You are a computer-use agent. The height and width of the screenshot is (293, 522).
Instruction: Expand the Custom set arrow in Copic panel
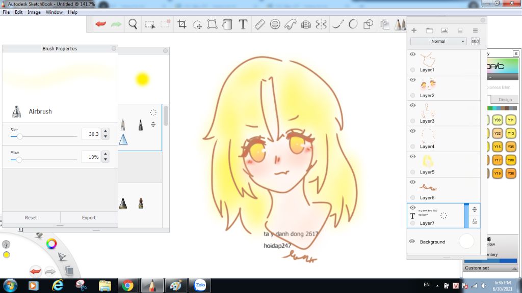click(514, 268)
